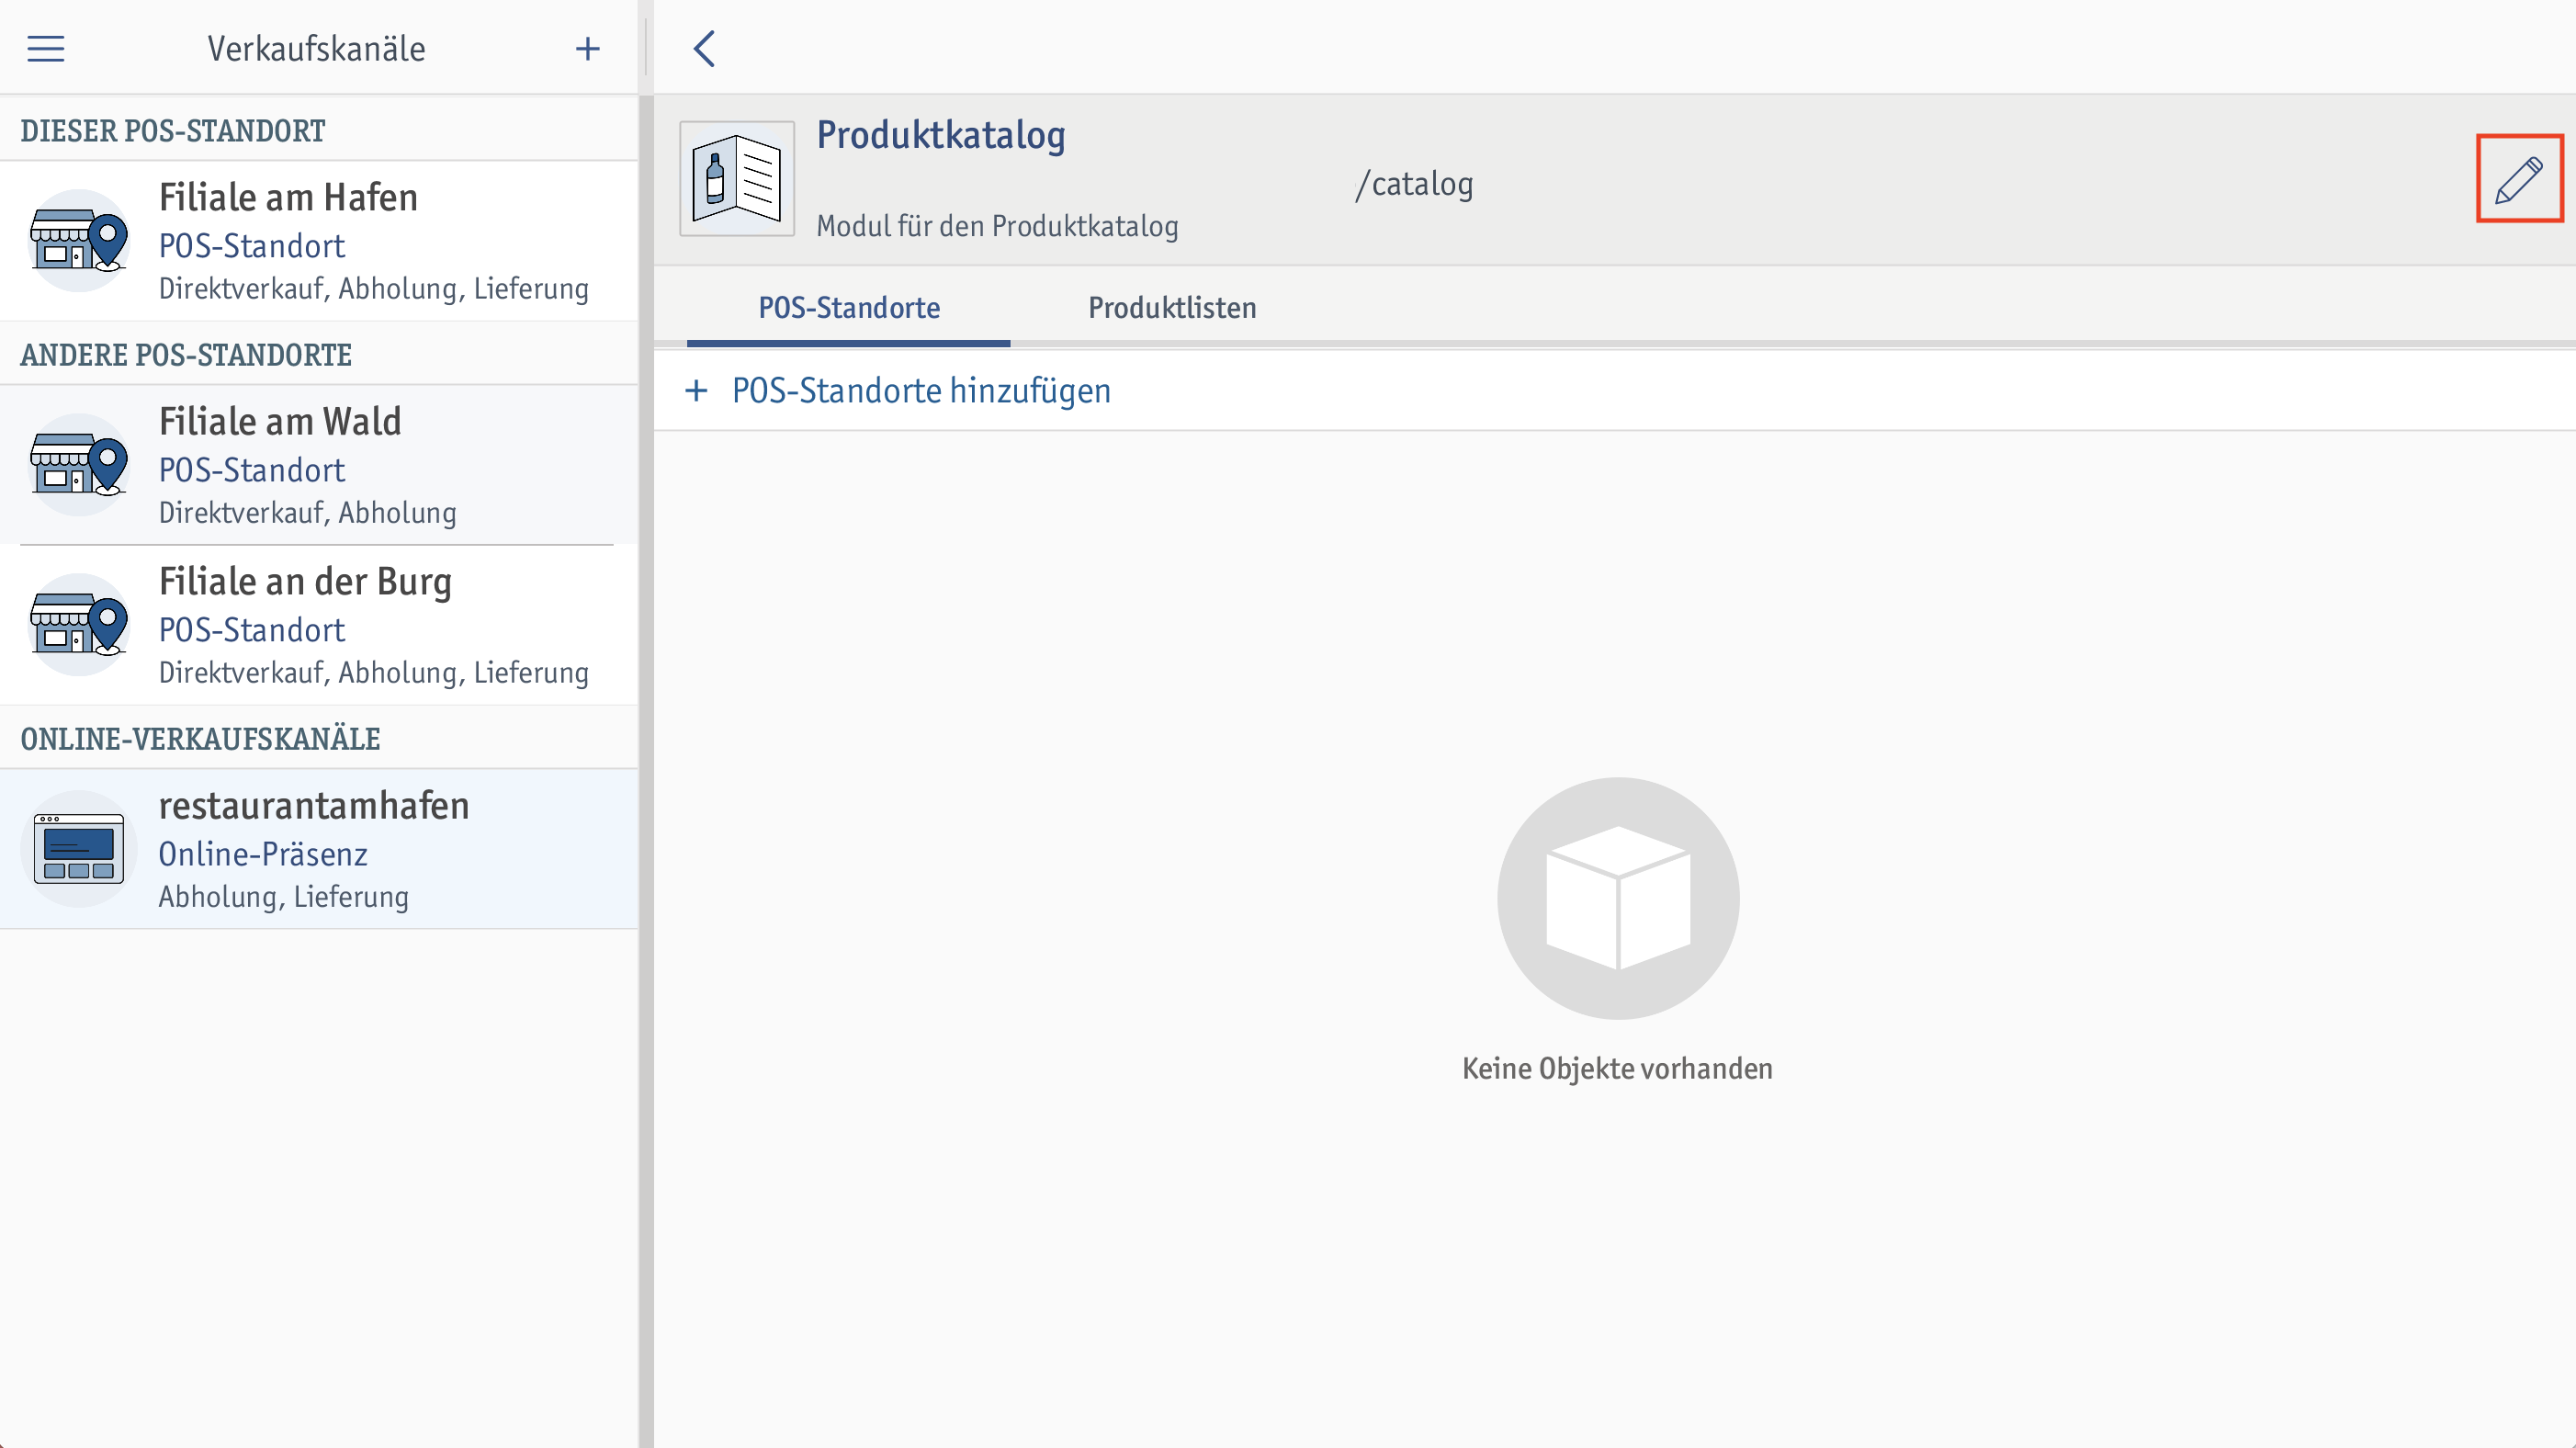Click the ONLINE-VERKAUFSKANÄLE section header
This screenshot has height=1448, width=2576.
tap(200, 739)
